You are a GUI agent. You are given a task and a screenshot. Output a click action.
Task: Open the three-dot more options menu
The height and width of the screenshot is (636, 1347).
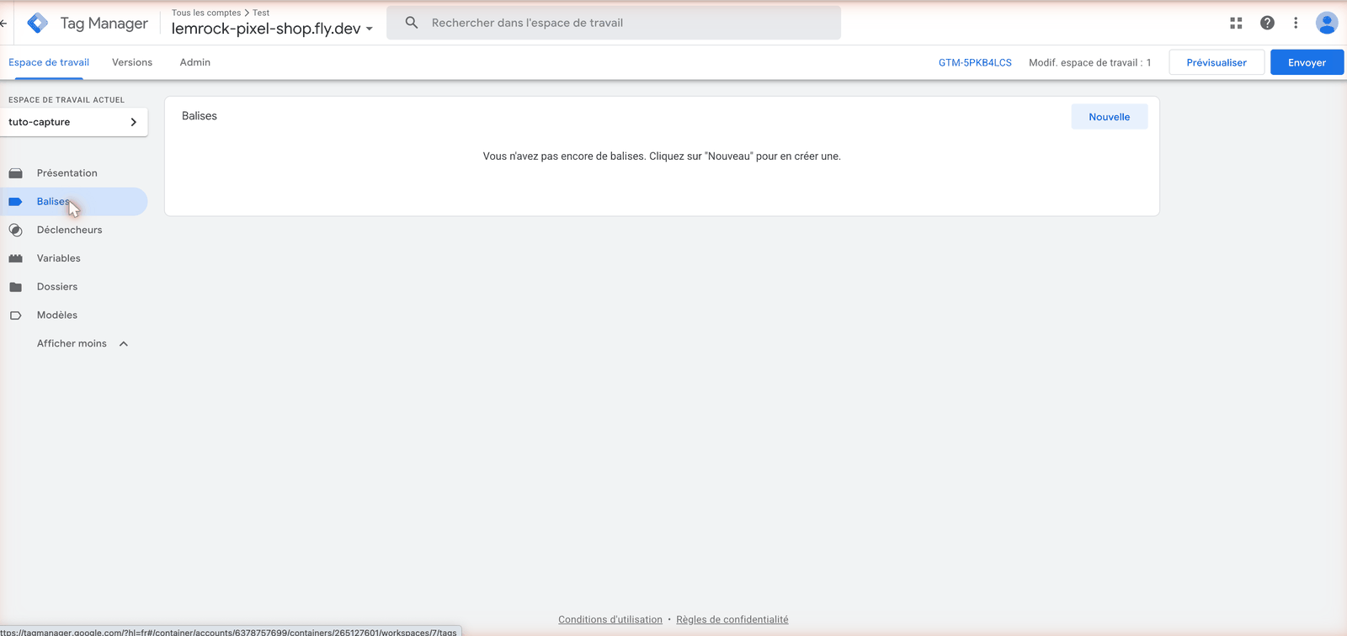tap(1296, 23)
